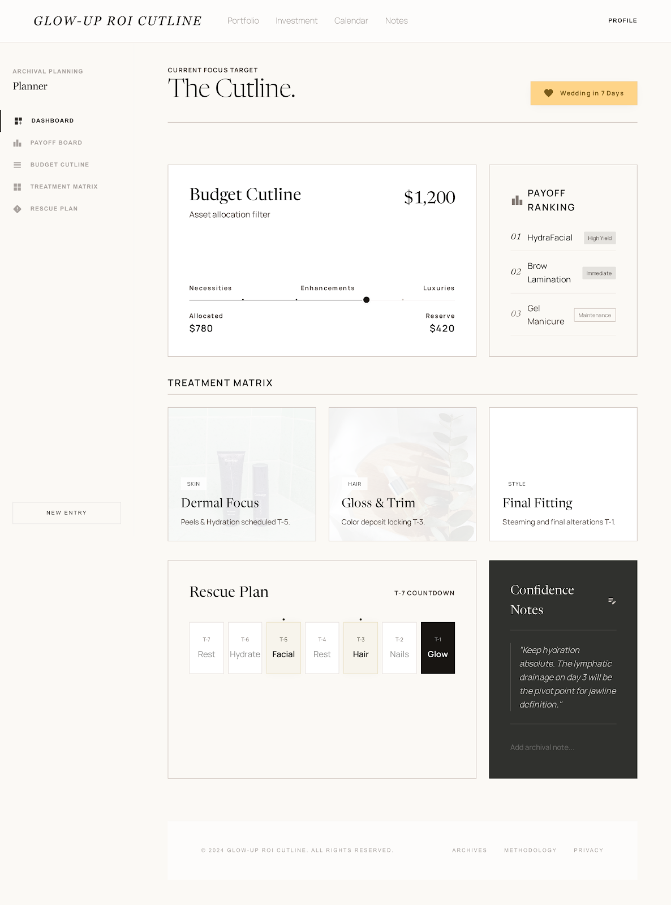Select HydraFacial in the payoff ranking
Image resolution: width=671 pixels, height=905 pixels.
click(x=549, y=238)
